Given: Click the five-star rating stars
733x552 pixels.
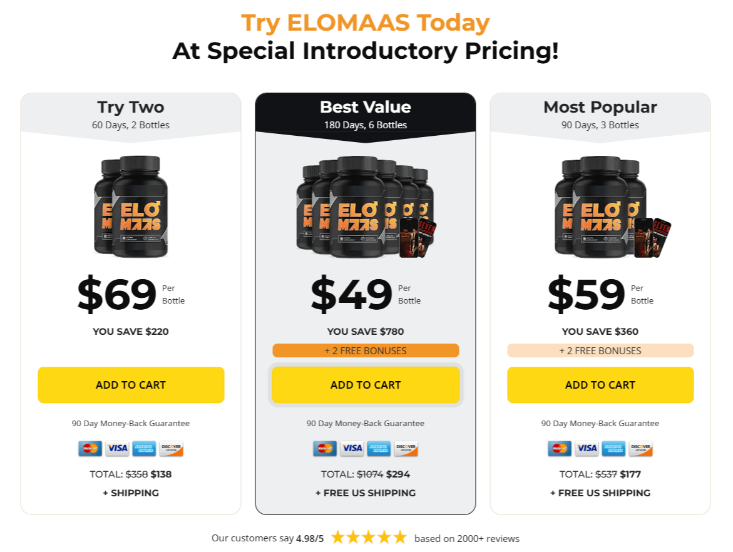Looking at the screenshot, I should click(x=369, y=538).
